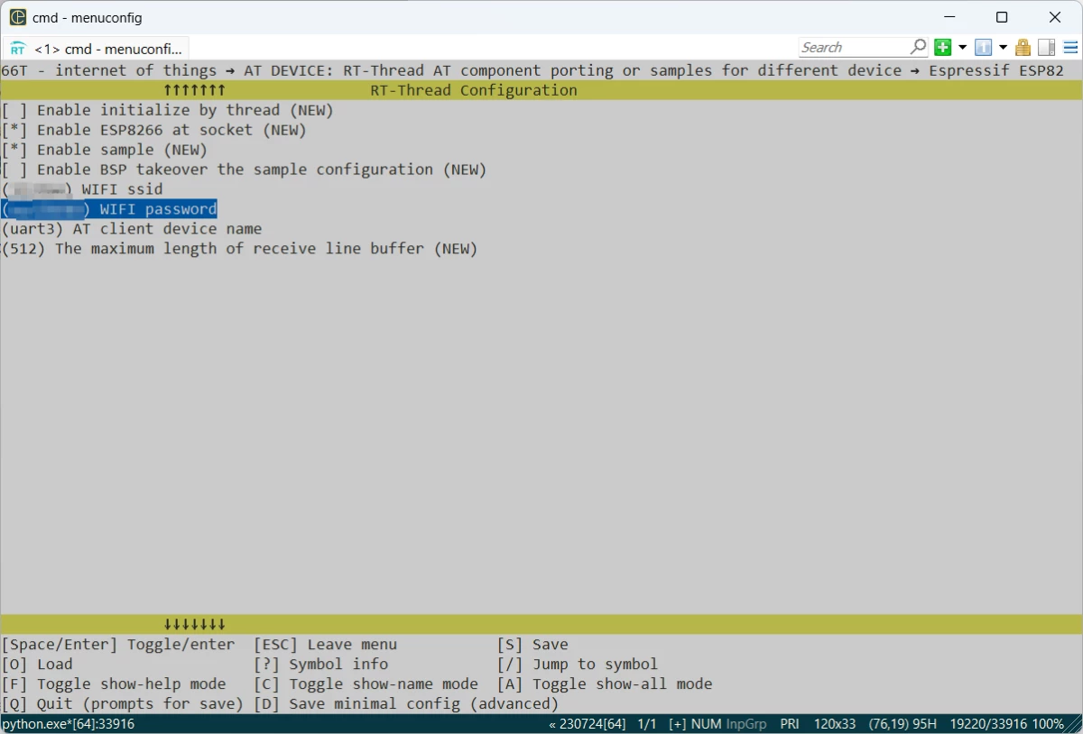
Task: Click the active console number icon
Action: point(984,47)
